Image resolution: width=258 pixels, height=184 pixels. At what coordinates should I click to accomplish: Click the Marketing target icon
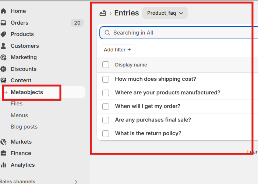(3, 57)
